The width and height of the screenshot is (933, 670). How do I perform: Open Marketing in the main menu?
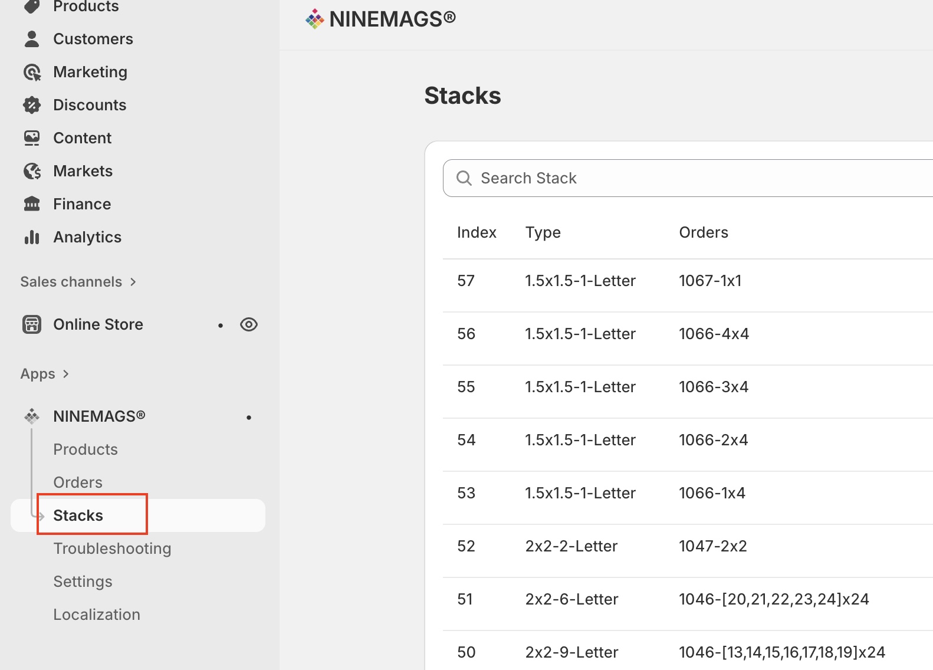(90, 72)
